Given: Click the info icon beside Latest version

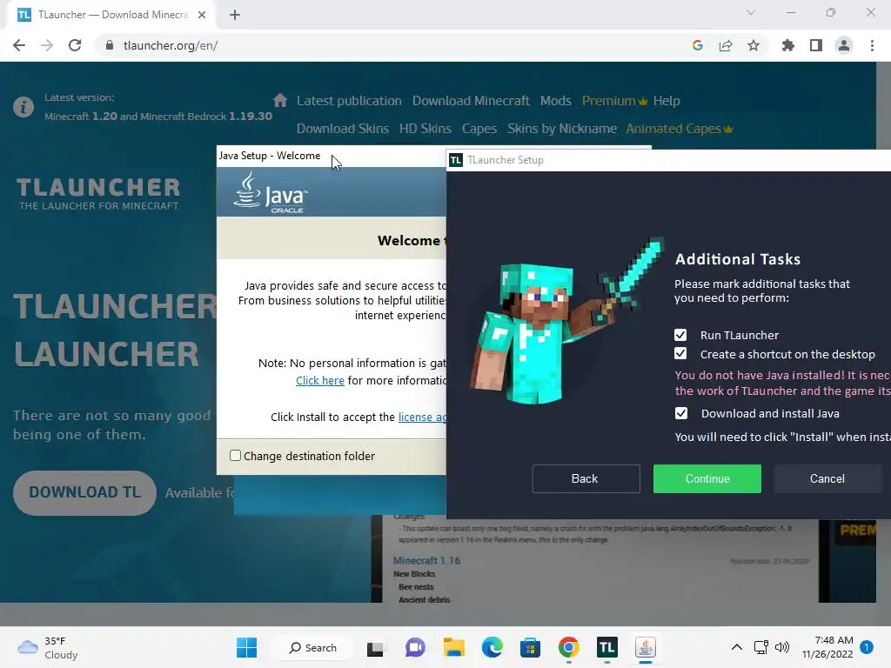Looking at the screenshot, I should click(23, 106).
